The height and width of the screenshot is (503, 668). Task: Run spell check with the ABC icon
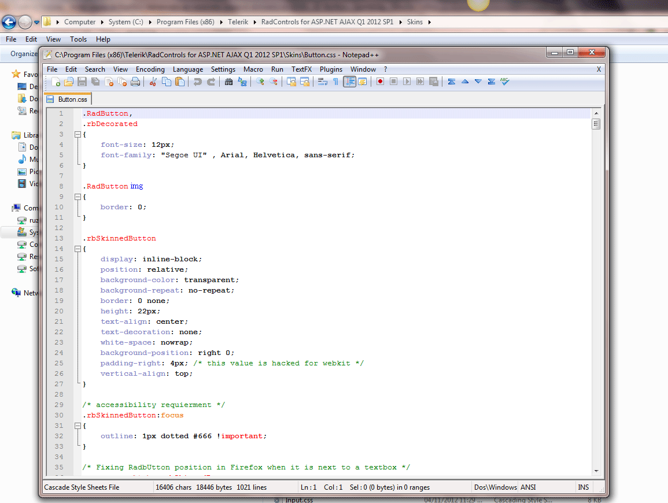pos(504,82)
